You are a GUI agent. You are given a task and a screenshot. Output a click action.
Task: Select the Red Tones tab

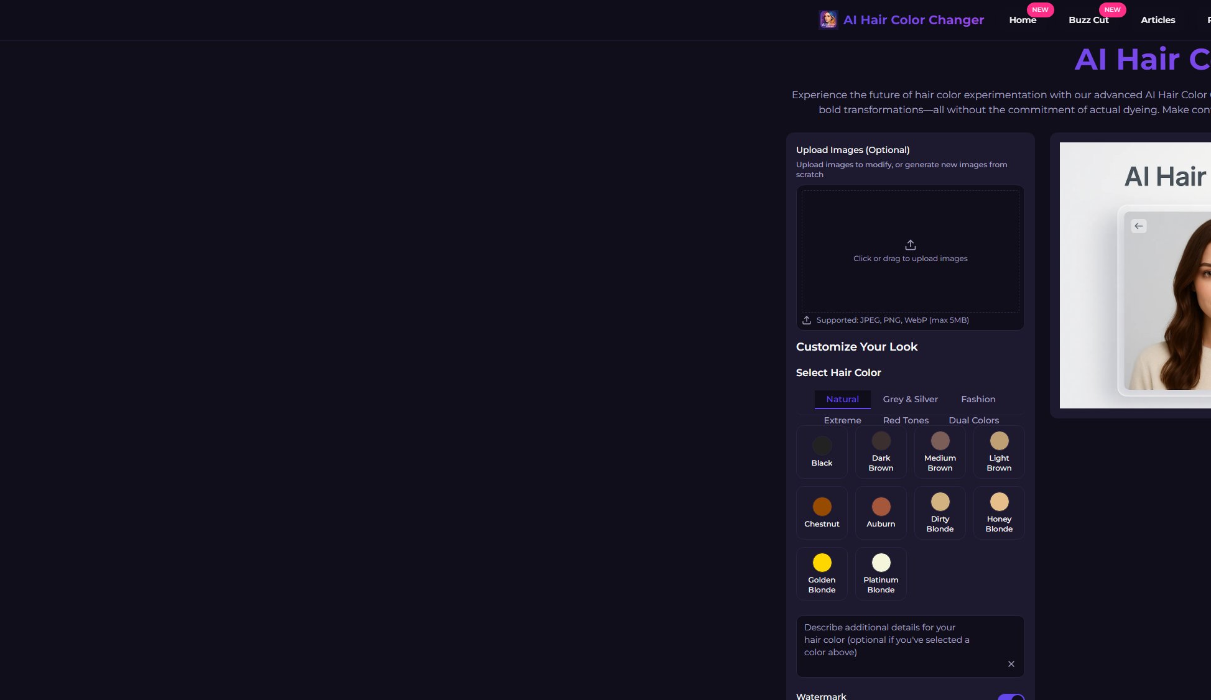(x=906, y=420)
